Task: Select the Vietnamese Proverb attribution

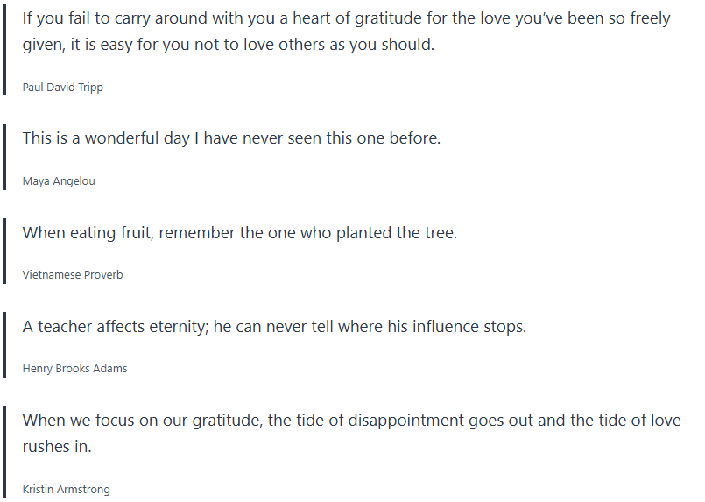Action: point(73,275)
